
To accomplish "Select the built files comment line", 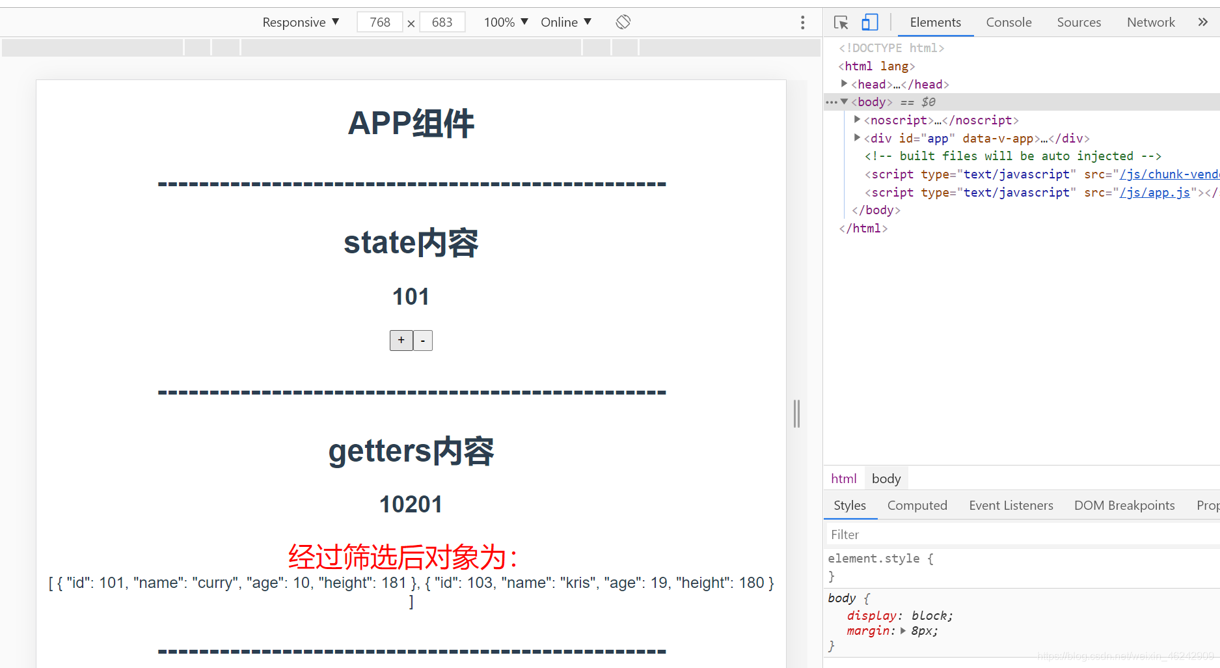I will 1012,156.
